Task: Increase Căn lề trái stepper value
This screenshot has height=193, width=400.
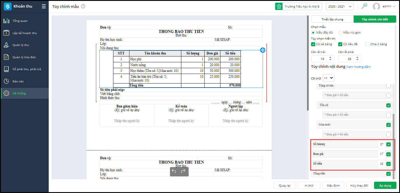Action: coord(330,57)
